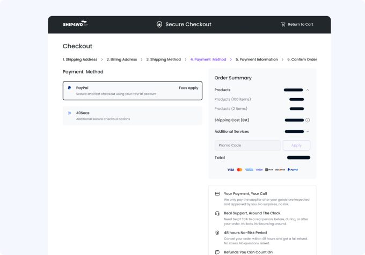Click 'Products (100 items)' row
Viewport: 365px width, 255px height.
262,100
